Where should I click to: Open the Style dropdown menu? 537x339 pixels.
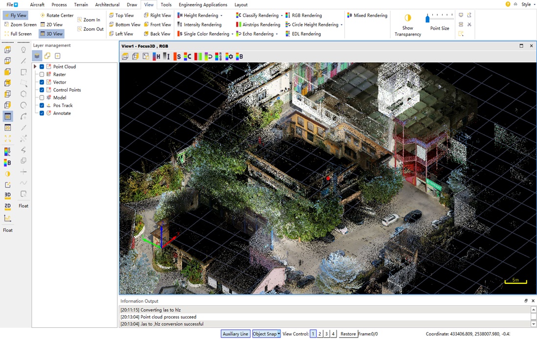pyautogui.click(x=528, y=4)
